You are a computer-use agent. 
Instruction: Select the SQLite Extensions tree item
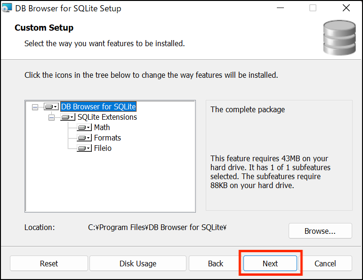click(x=107, y=117)
